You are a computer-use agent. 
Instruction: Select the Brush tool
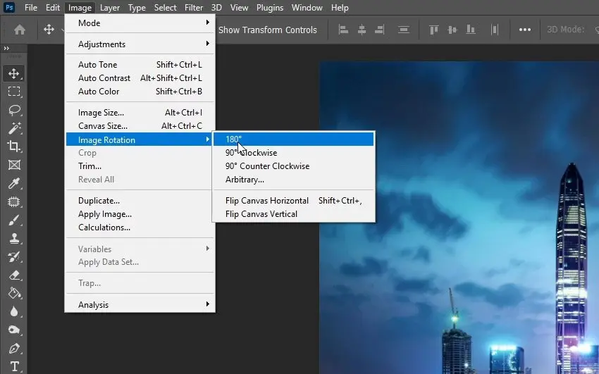tap(14, 220)
